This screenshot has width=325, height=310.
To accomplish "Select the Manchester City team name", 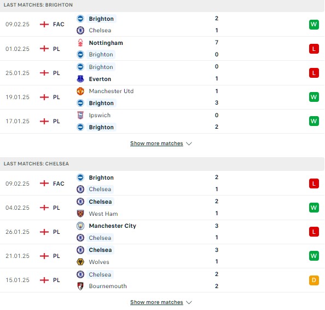I will 113,226.
